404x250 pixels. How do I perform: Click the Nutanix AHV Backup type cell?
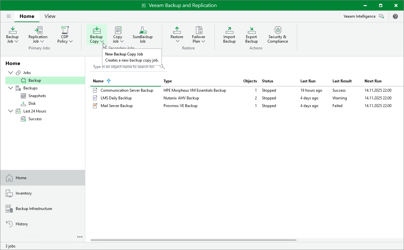click(x=181, y=98)
